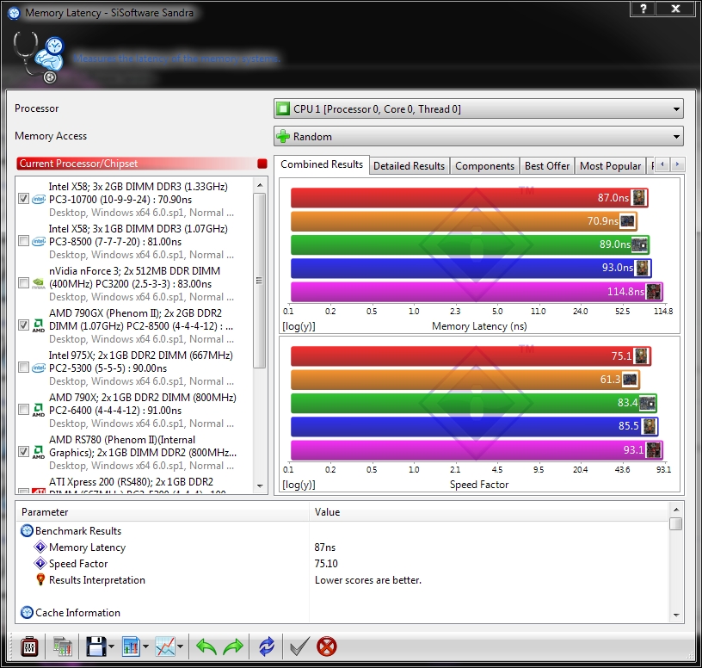Image resolution: width=702 pixels, height=668 pixels.
Task: Click the green Forward arrow icon
Action: pos(233,646)
